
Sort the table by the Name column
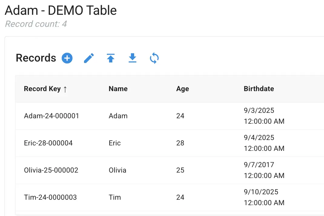coord(118,89)
